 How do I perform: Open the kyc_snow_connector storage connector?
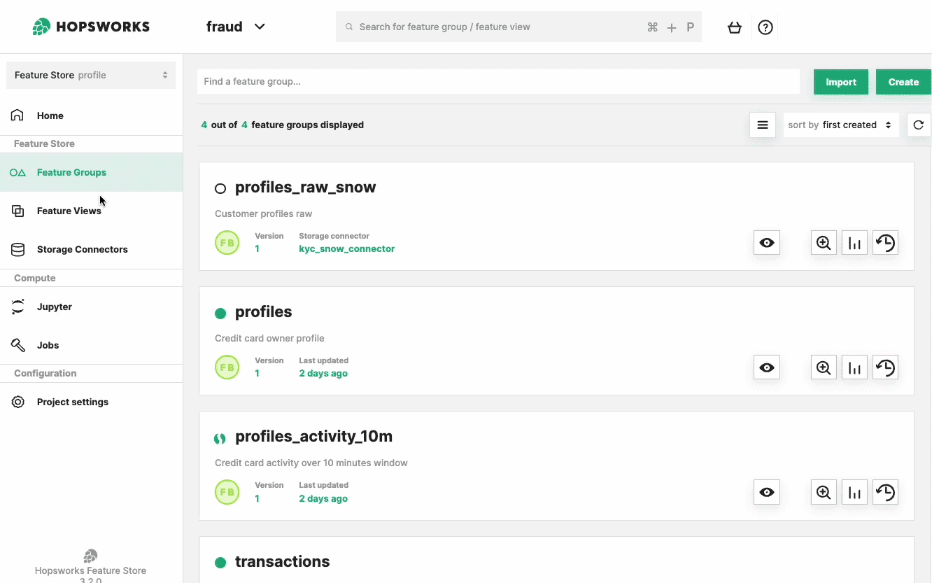click(346, 248)
